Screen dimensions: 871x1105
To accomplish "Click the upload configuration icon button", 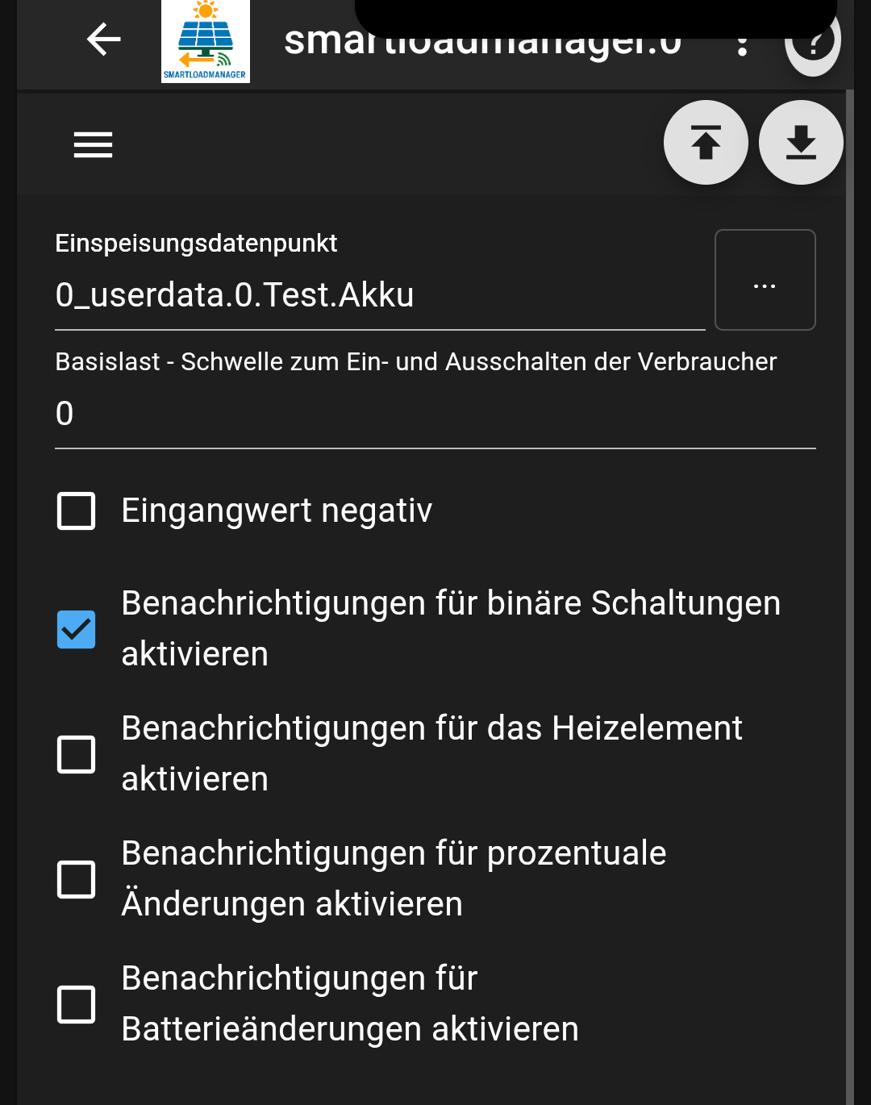I will pos(706,143).
